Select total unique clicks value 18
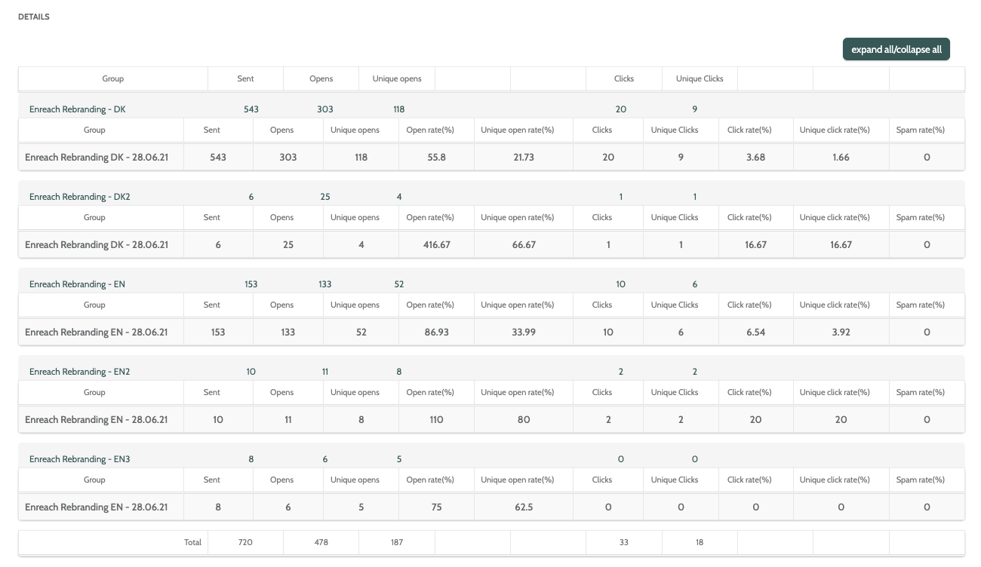Viewport: 981px width, 567px height. tap(700, 542)
